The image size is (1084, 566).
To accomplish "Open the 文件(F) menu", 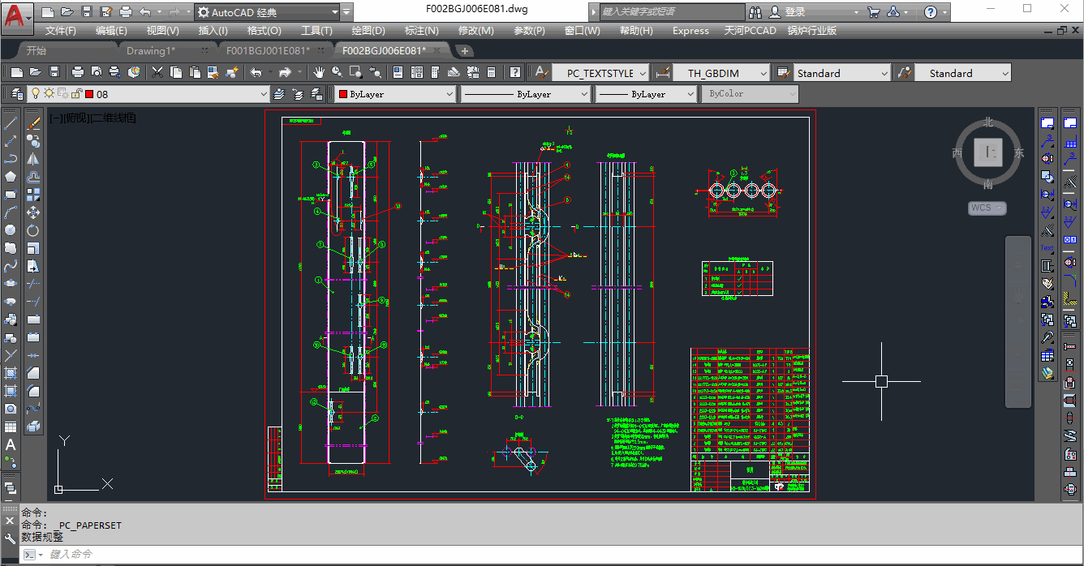I will pos(61,31).
